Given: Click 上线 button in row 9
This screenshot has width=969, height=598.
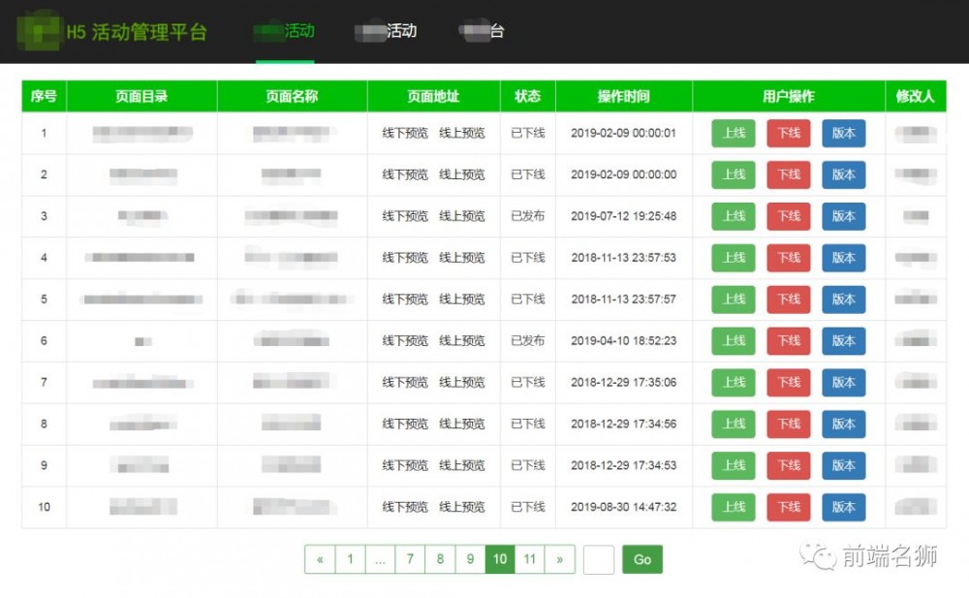Looking at the screenshot, I should [733, 465].
